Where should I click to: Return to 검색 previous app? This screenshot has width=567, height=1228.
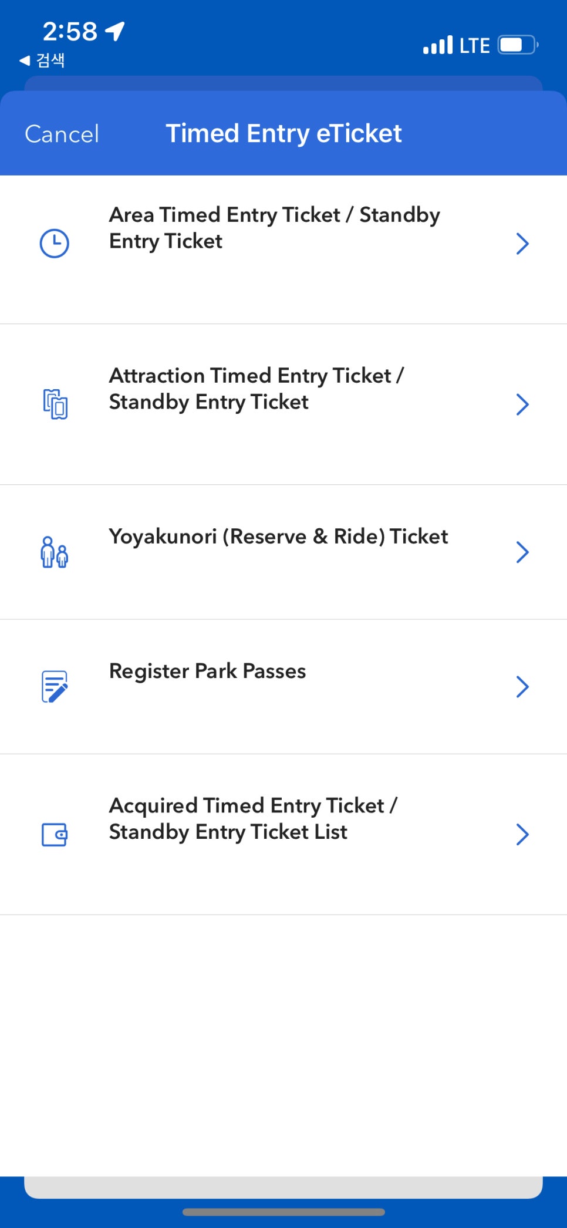click(42, 60)
